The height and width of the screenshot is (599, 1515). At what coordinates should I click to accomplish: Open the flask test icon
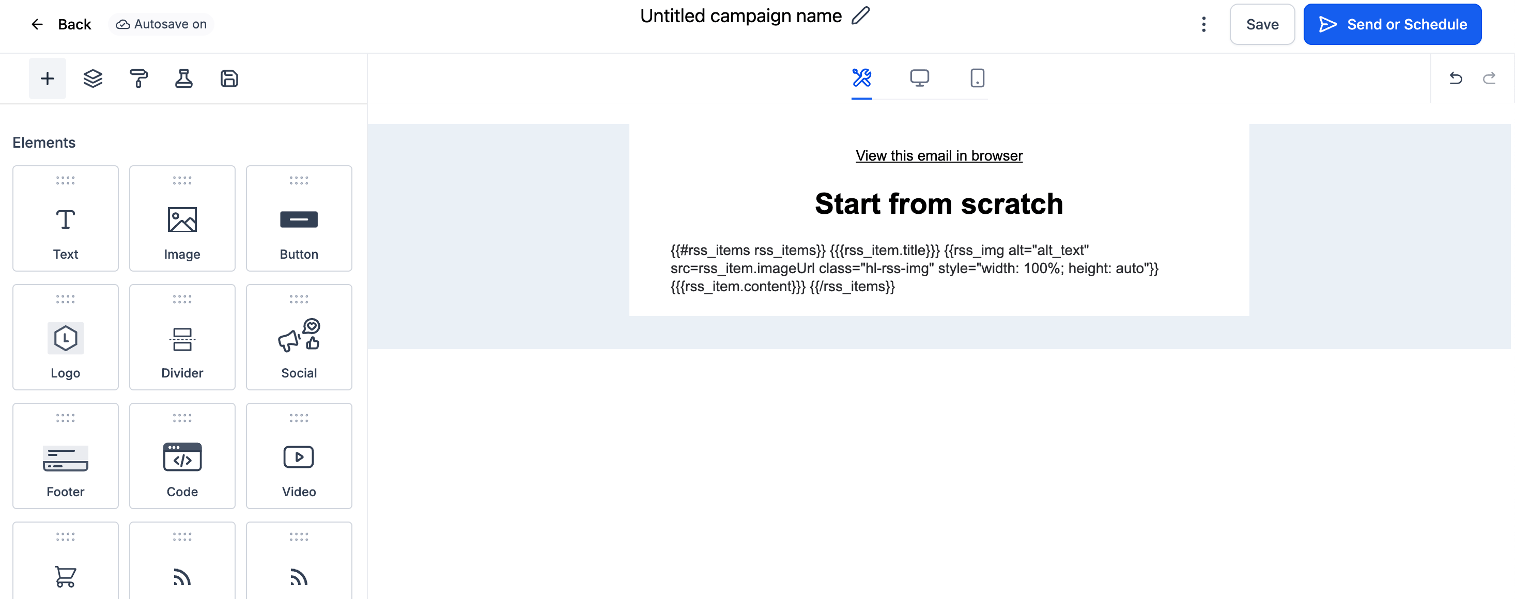tap(183, 78)
